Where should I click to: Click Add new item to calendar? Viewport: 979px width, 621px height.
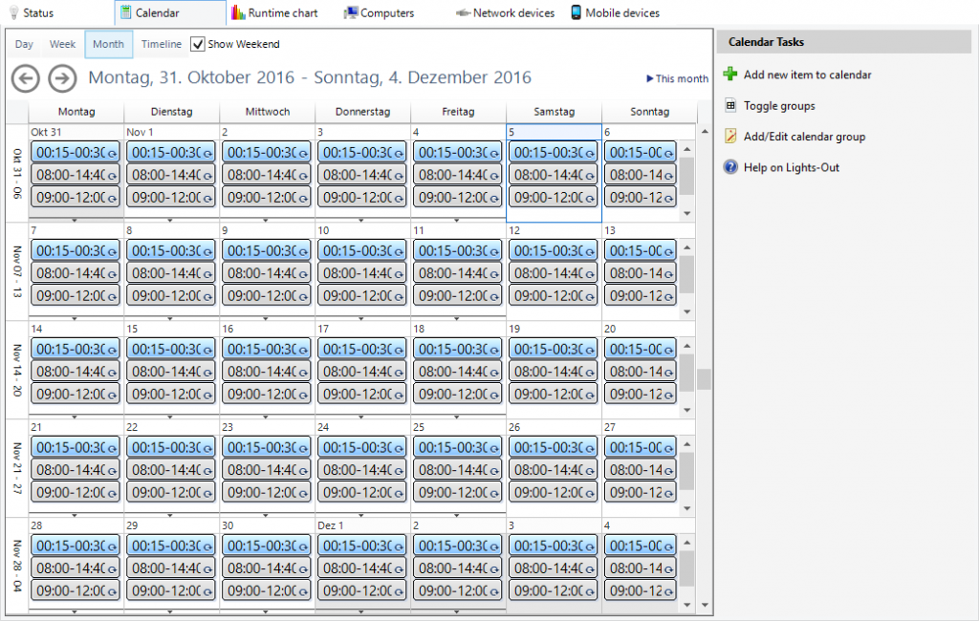coord(807,75)
